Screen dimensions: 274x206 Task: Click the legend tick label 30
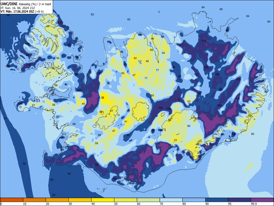[x=70, y=204]
